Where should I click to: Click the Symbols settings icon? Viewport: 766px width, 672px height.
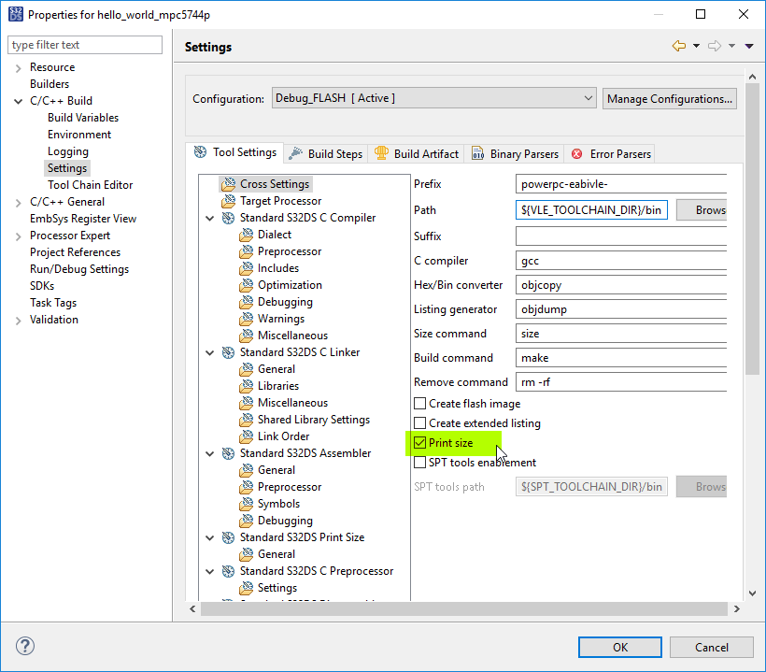247,504
